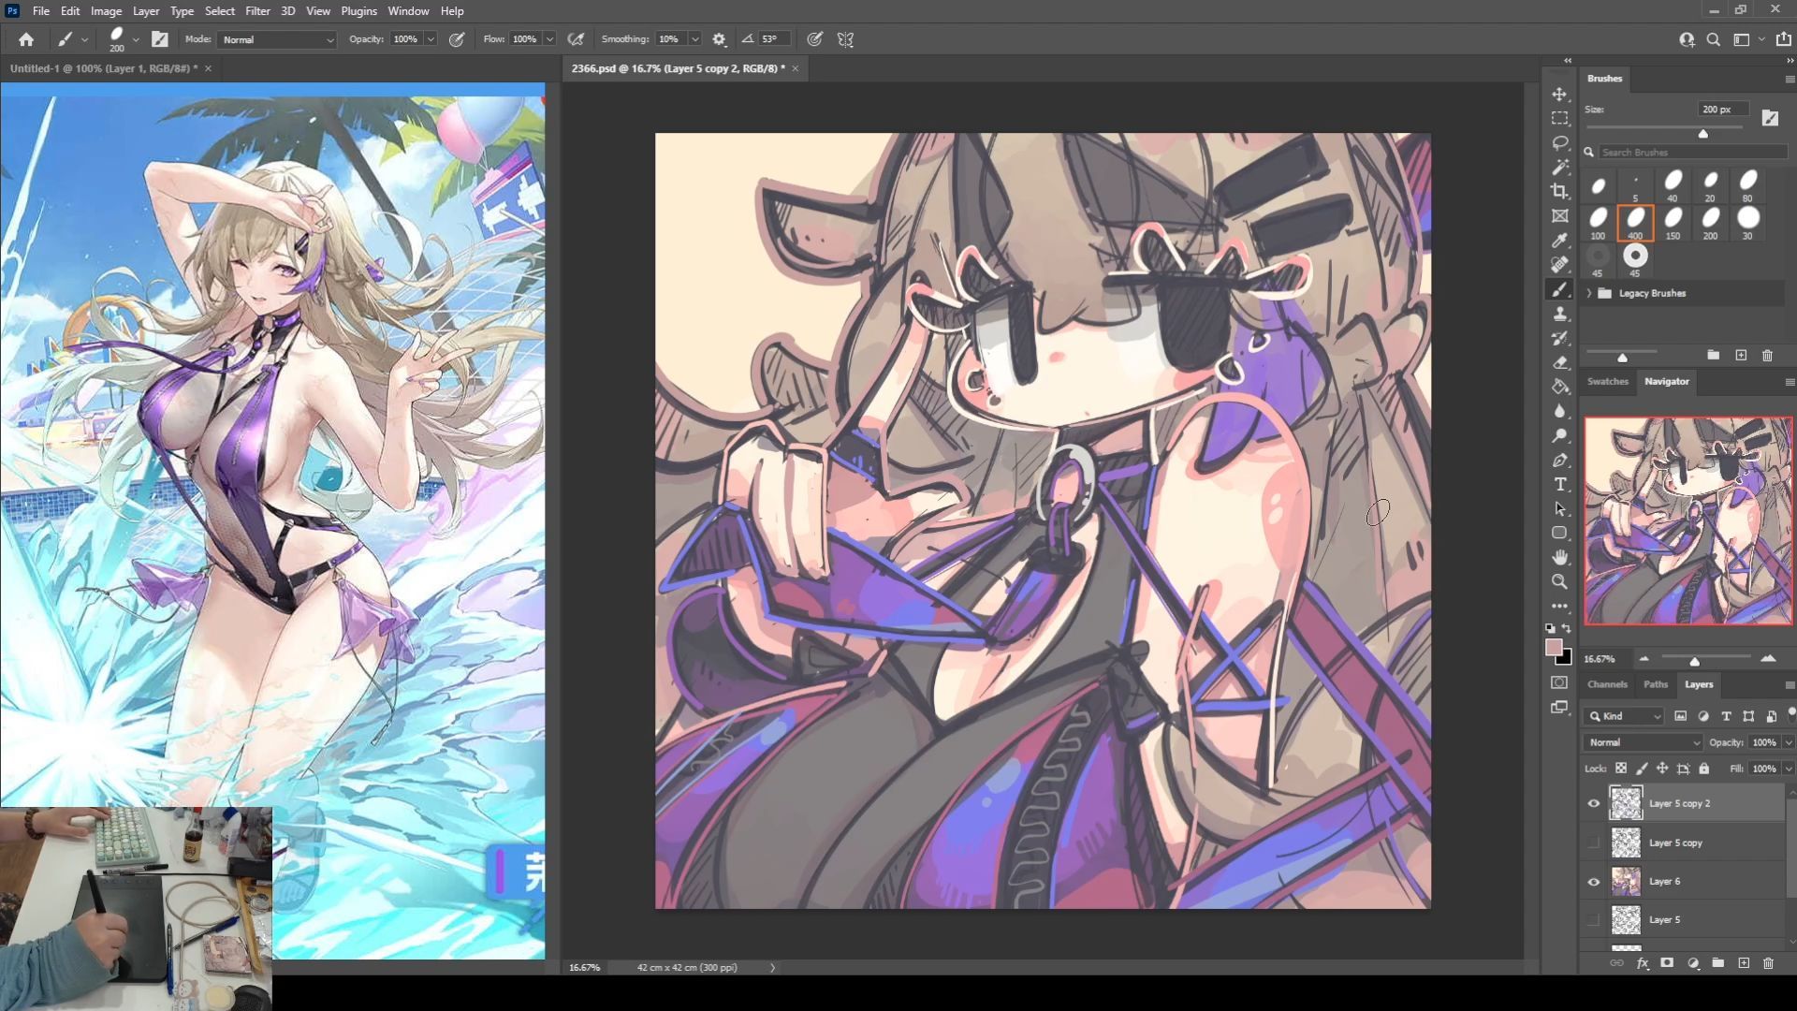
Task: Select the Eyedropper tool
Action: pyautogui.click(x=1559, y=241)
